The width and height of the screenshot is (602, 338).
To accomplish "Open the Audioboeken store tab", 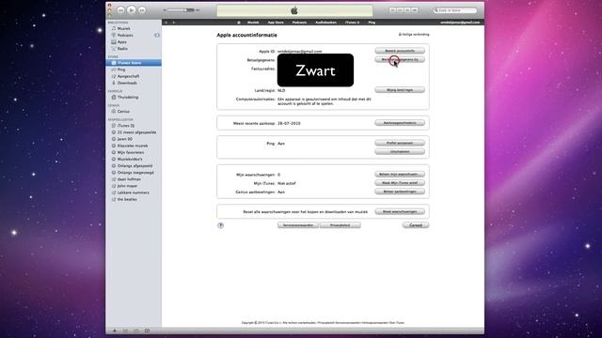I will click(x=326, y=23).
